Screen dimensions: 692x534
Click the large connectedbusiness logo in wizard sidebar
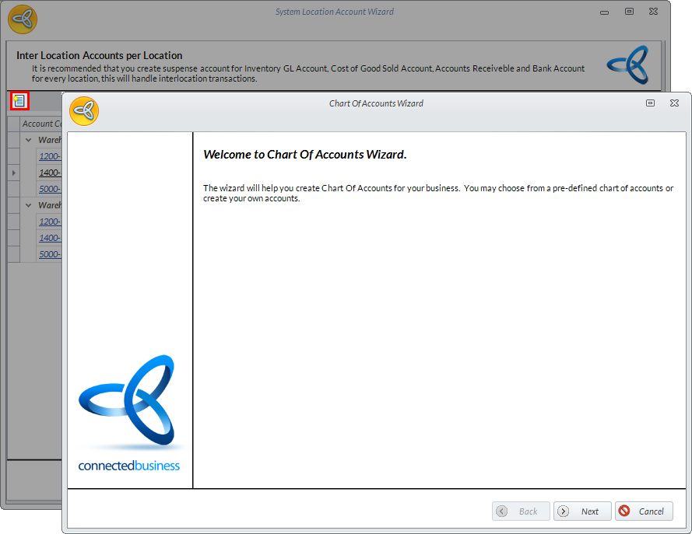point(129,412)
